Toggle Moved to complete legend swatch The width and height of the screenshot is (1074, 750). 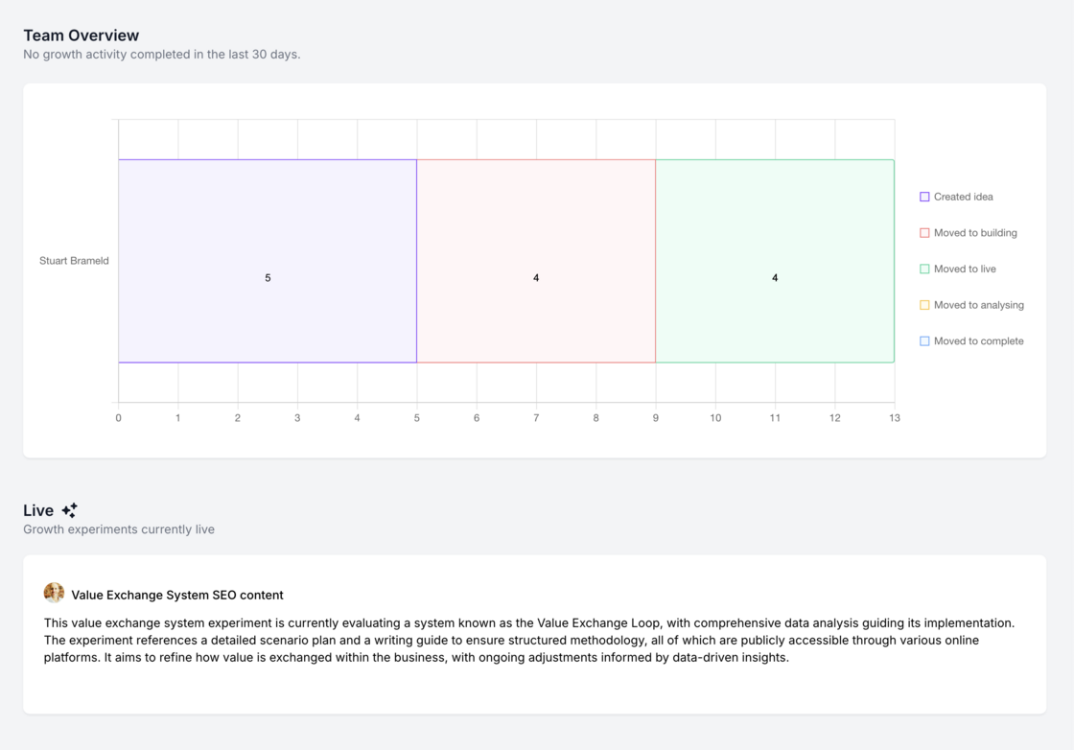pos(924,341)
